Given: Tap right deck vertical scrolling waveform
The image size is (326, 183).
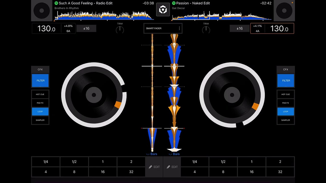Looking at the screenshot, I should tap(174, 93).
